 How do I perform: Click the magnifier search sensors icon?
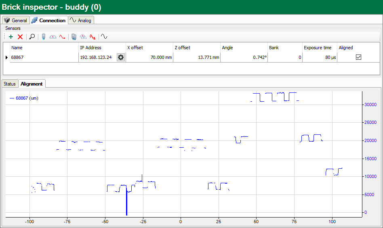[32, 37]
